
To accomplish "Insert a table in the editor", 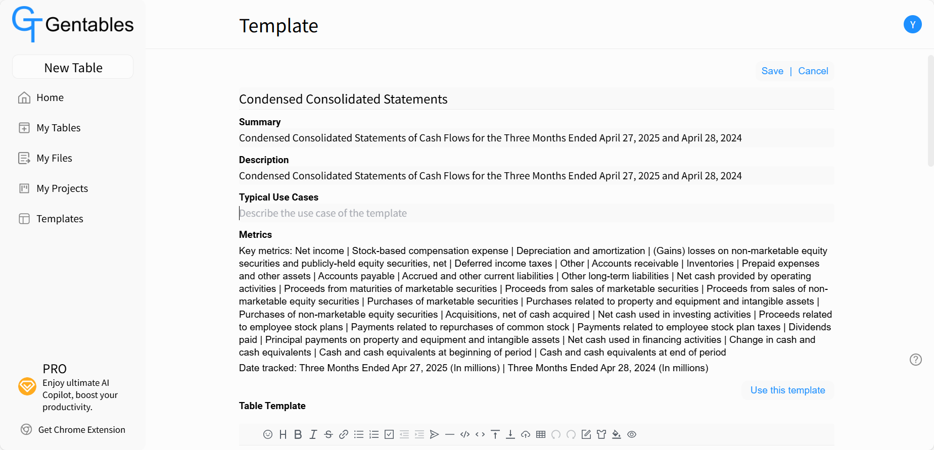I will pos(541,434).
